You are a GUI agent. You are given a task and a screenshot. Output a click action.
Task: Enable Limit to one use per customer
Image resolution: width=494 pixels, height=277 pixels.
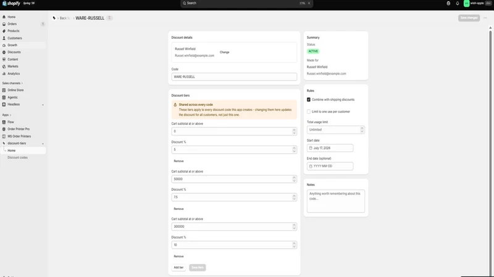point(309,111)
